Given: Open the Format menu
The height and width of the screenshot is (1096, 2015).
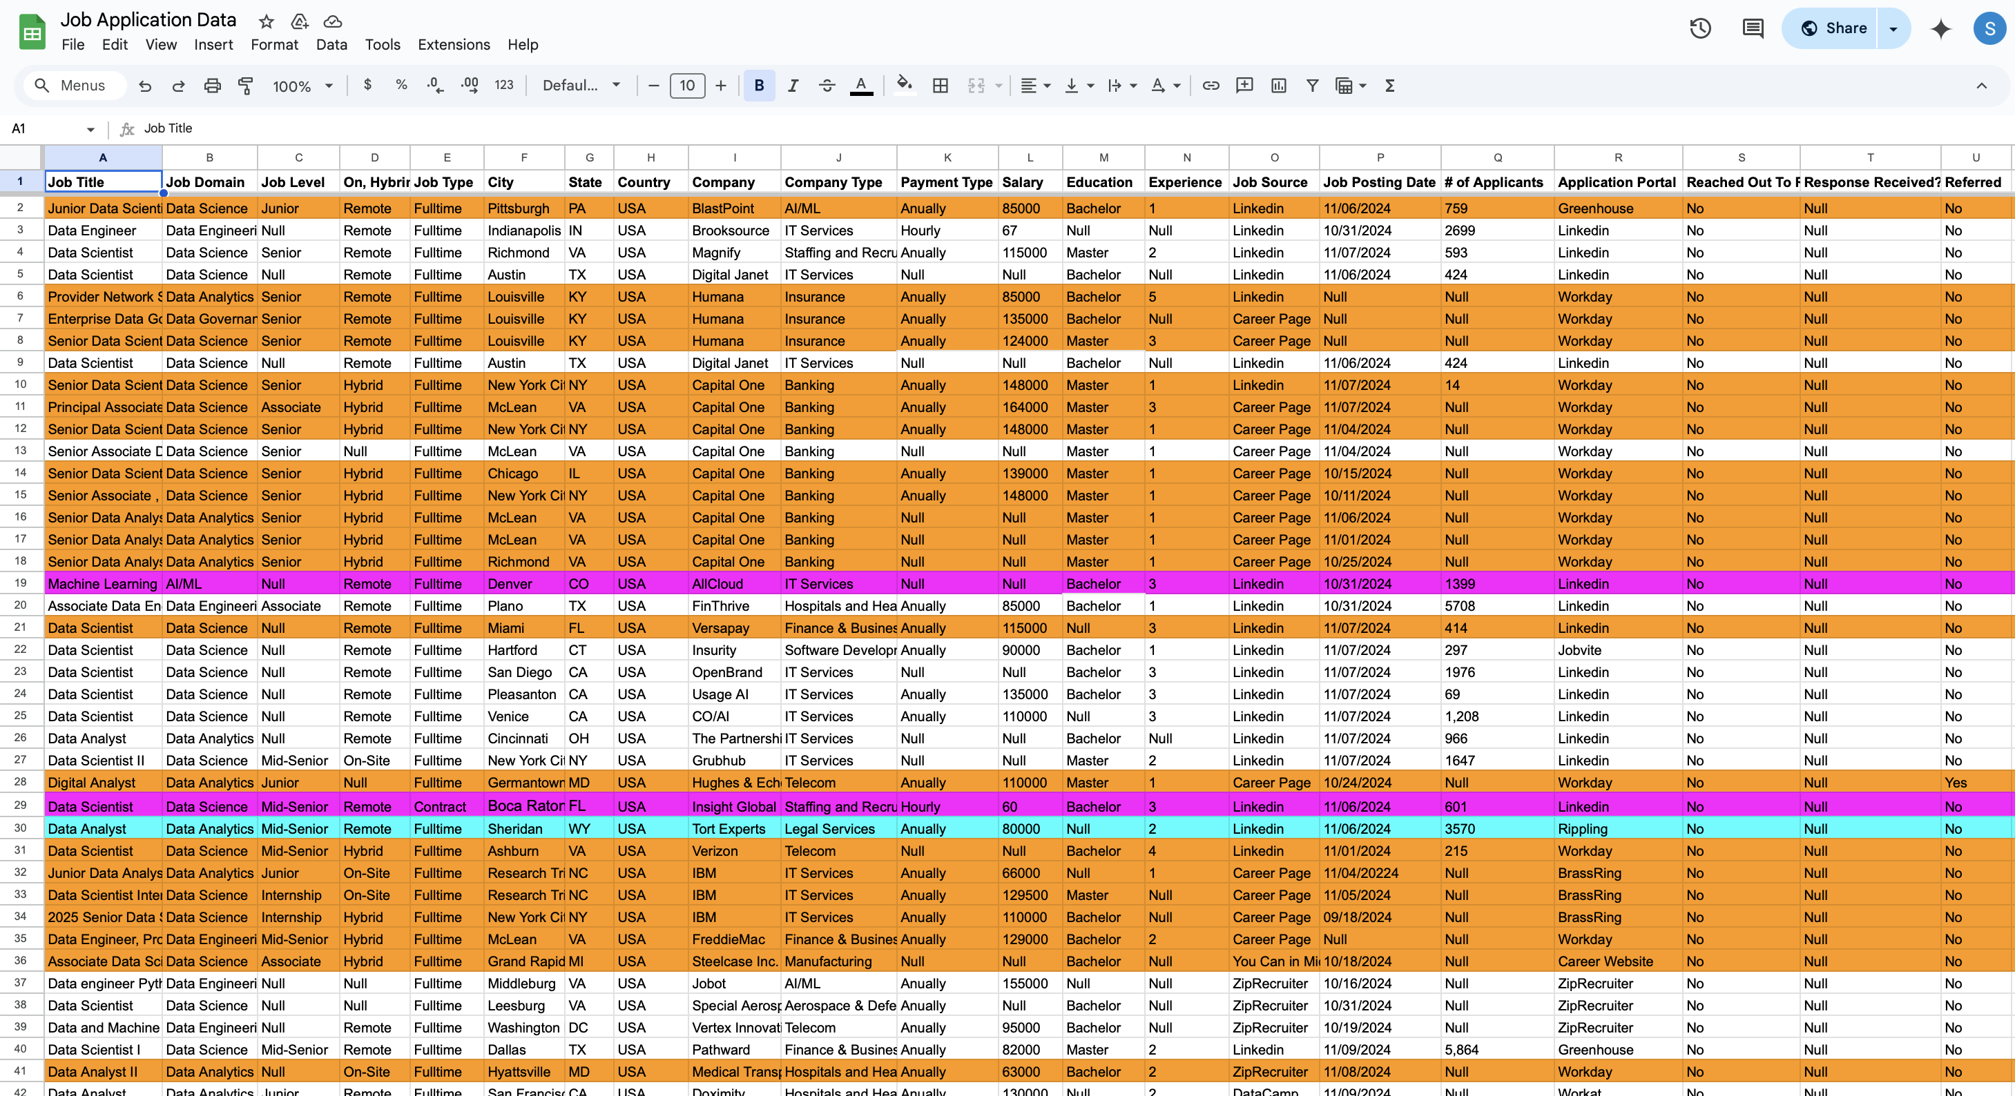Looking at the screenshot, I should pos(273,45).
